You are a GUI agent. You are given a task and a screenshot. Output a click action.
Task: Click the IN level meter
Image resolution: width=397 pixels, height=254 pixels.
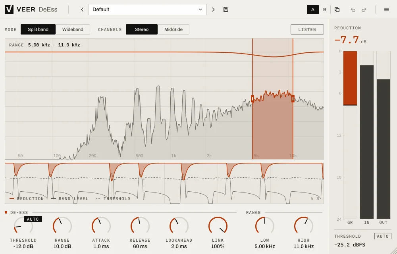tap(367, 135)
